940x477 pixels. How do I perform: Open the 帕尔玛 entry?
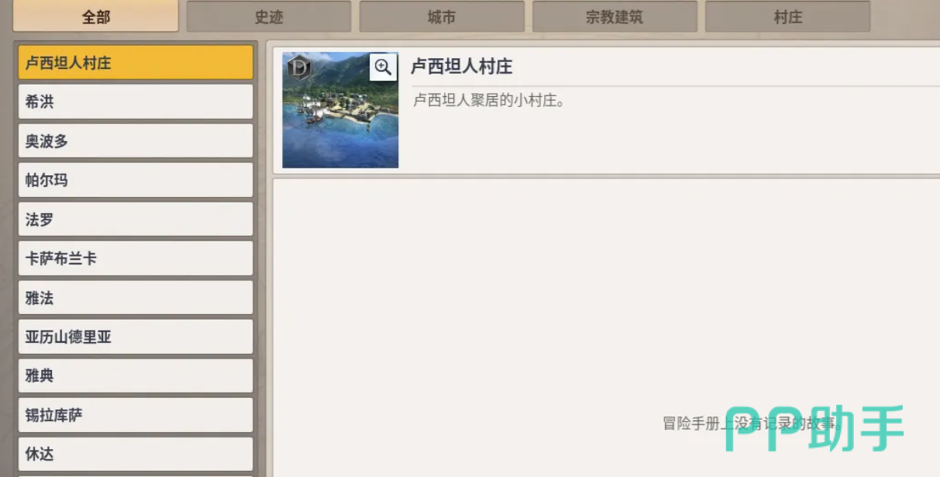(x=136, y=180)
